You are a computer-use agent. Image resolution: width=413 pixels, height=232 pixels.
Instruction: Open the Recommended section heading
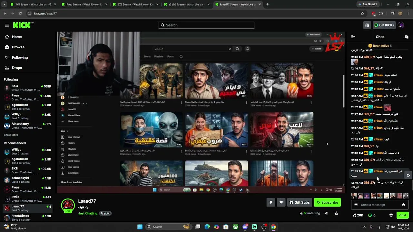click(x=15, y=143)
